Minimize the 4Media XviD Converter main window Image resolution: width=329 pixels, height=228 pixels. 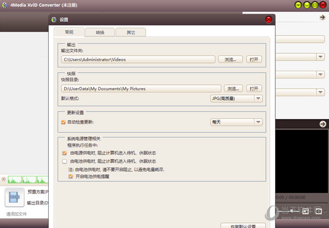pyautogui.click(x=307, y=5)
